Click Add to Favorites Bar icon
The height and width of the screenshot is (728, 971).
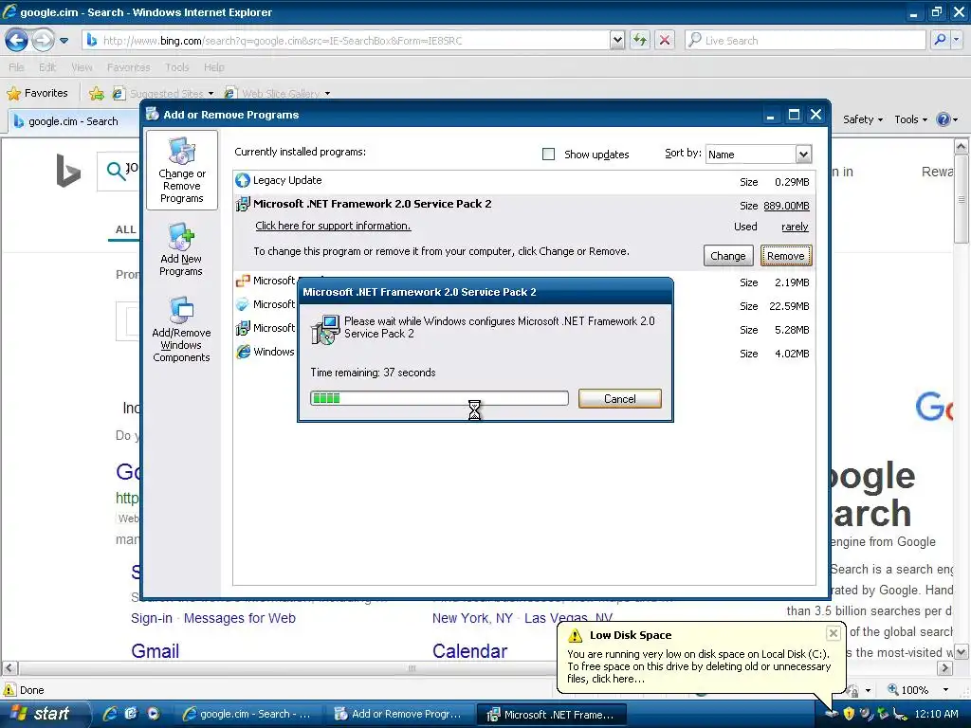point(97,94)
